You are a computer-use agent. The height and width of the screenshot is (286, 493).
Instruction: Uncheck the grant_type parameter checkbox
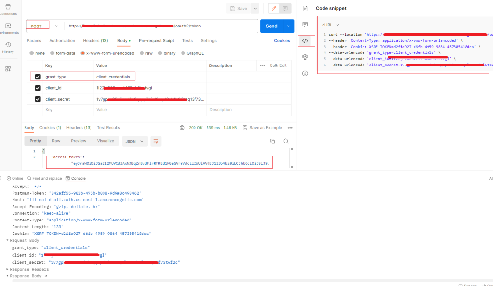point(38,77)
